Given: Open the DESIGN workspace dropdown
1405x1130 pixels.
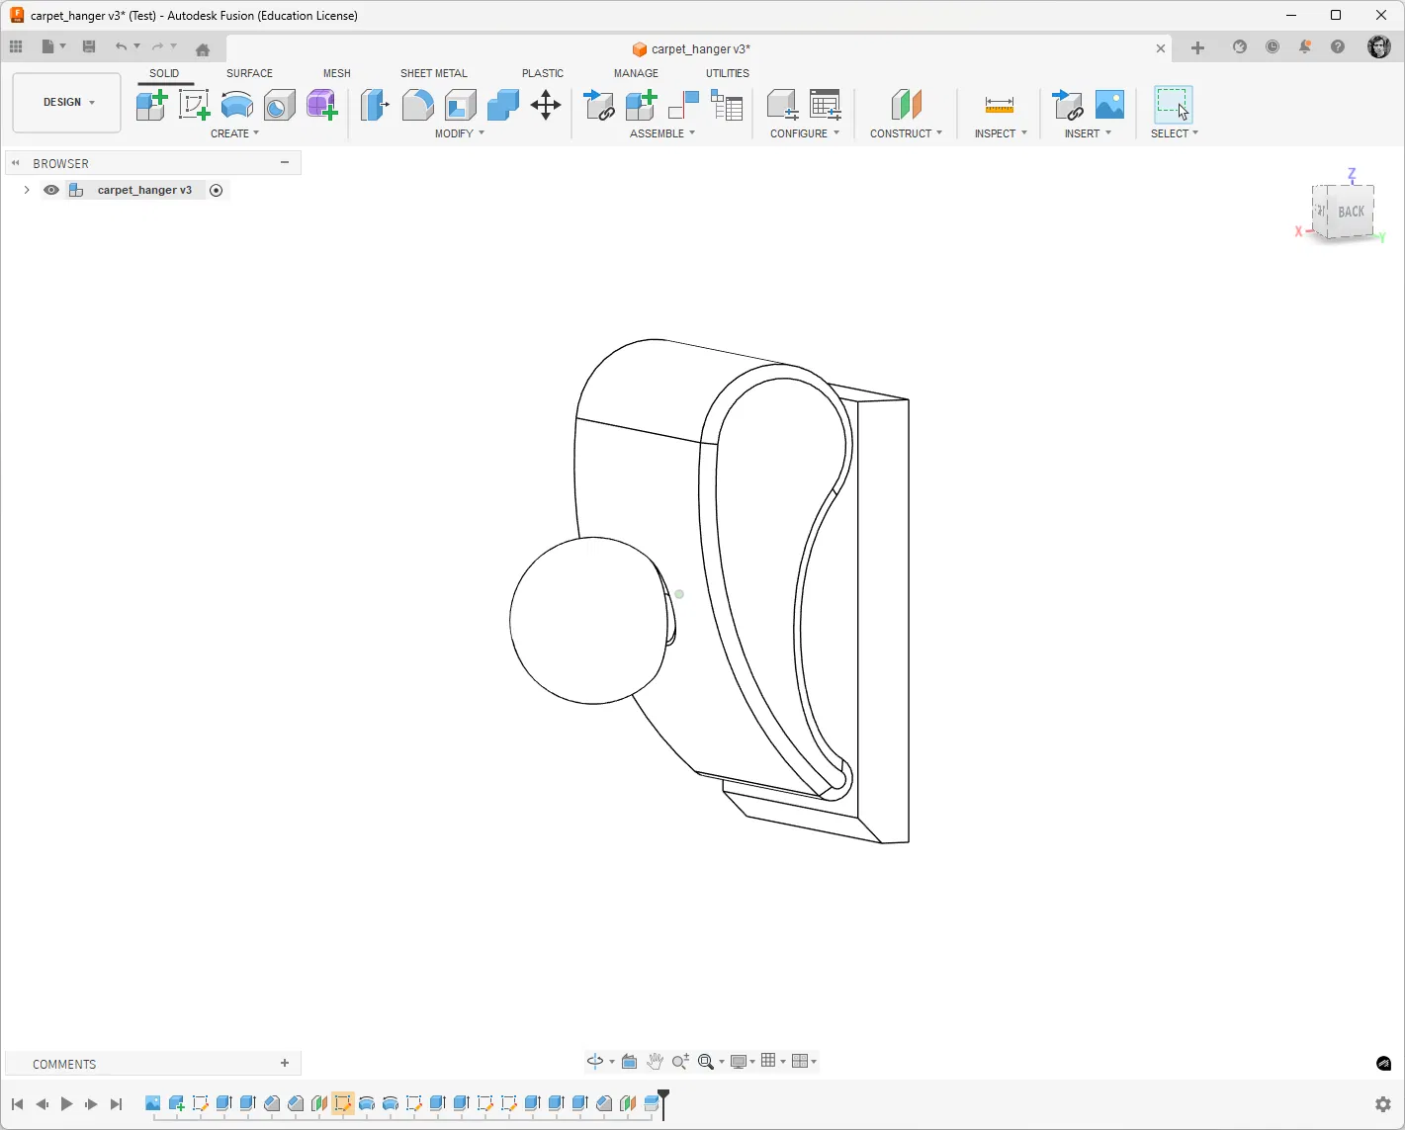Looking at the screenshot, I should point(67,102).
